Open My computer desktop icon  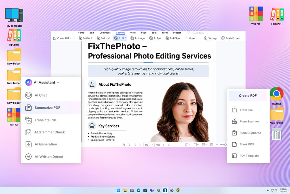click(x=14, y=17)
